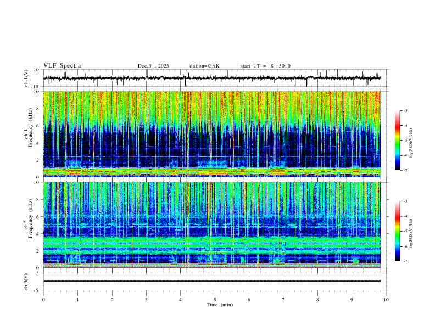
Task: Click the 'Time (min)' axis title
Action: pyautogui.click(x=220, y=305)
